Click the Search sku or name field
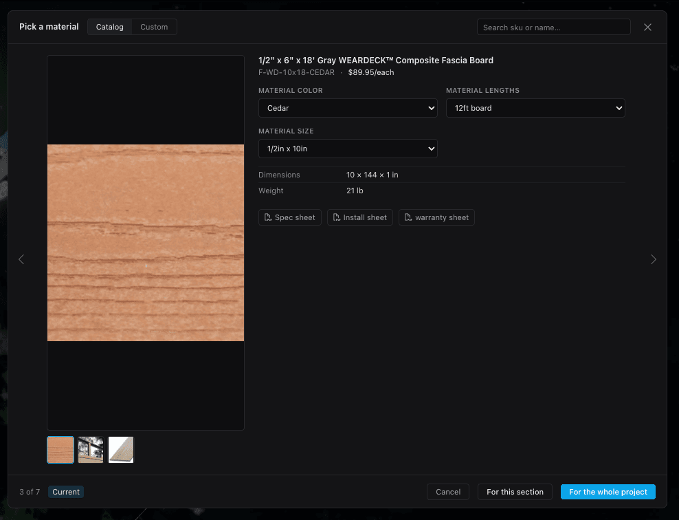 coord(553,28)
